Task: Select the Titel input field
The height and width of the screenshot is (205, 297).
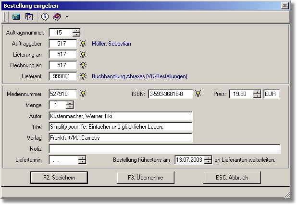Action: tap(120, 127)
